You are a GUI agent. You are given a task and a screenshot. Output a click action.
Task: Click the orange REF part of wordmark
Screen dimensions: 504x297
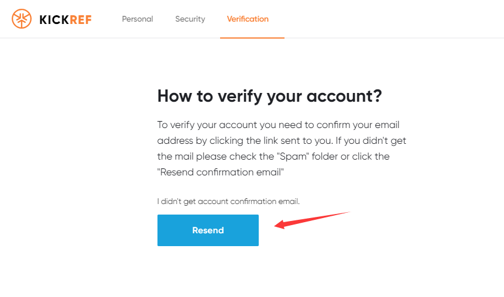pyautogui.click(x=81, y=19)
